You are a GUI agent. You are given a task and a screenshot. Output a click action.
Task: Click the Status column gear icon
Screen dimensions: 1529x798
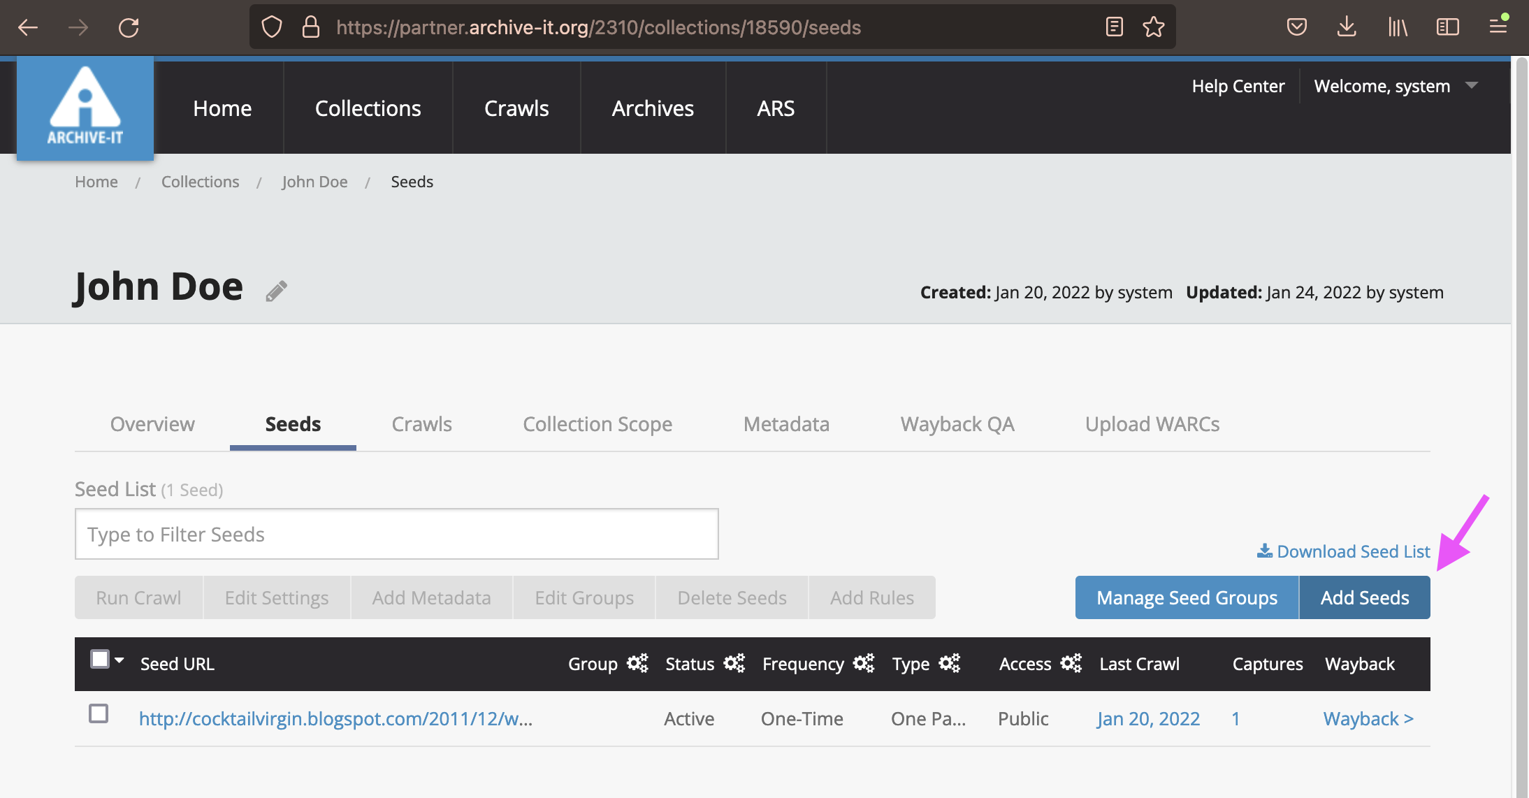point(734,663)
